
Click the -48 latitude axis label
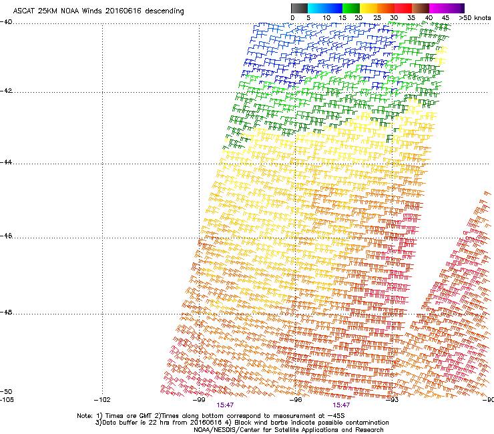pos(6,312)
